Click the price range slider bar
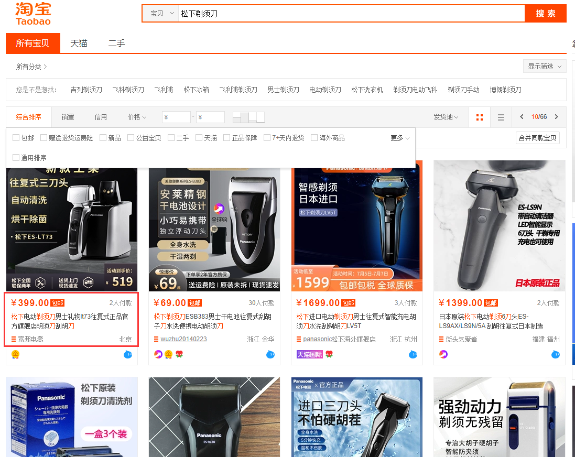The image size is (575, 457). pos(248,117)
